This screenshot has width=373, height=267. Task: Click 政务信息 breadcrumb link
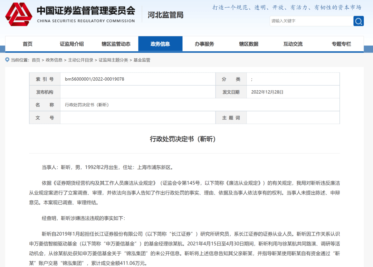[54, 60]
